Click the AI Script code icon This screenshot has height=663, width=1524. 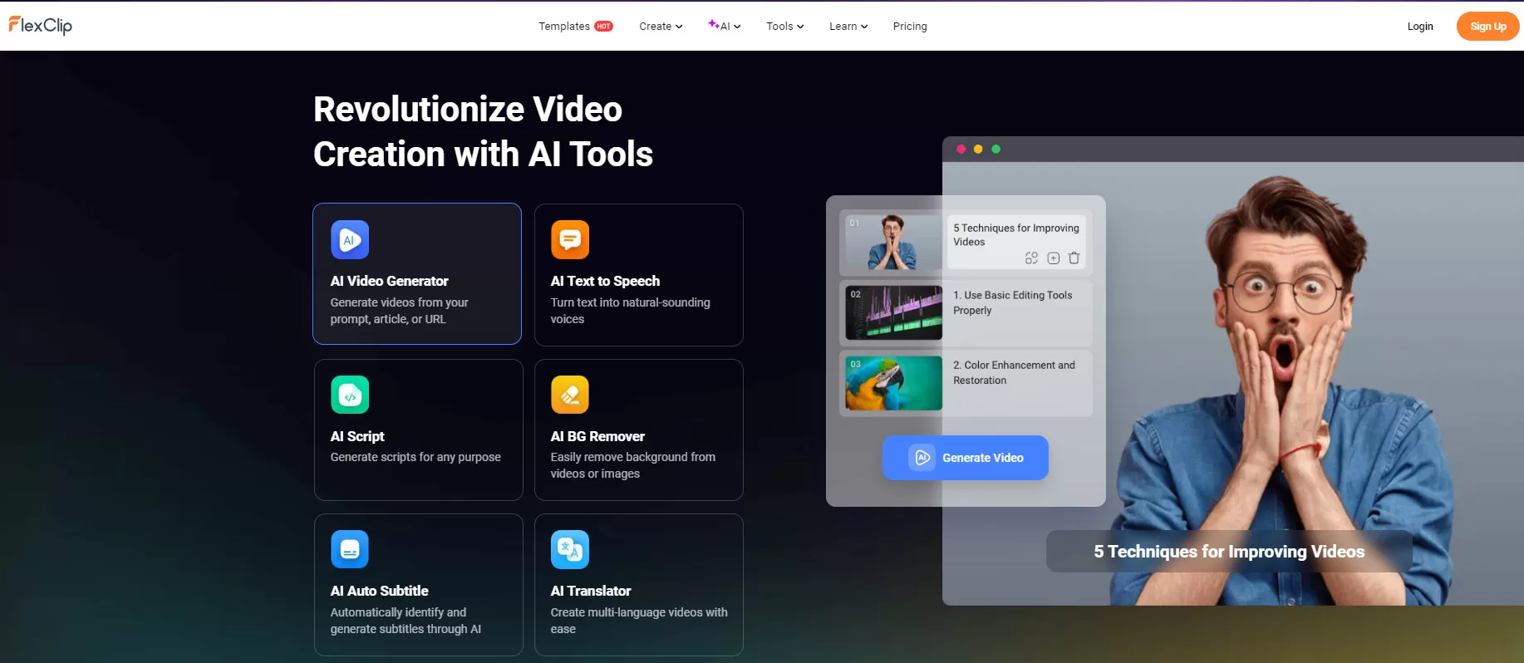(x=350, y=395)
